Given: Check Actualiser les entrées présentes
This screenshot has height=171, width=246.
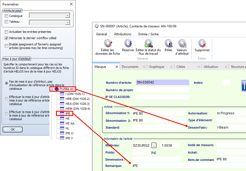Looking at the screenshot, I should click(7, 32).
